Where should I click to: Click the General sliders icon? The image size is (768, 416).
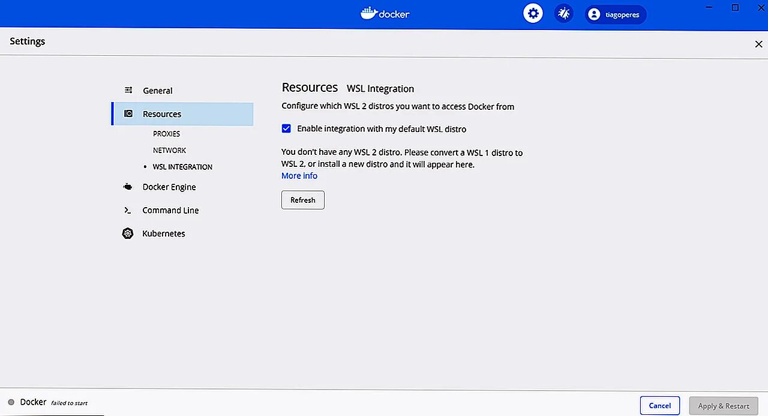pos(128,90)
